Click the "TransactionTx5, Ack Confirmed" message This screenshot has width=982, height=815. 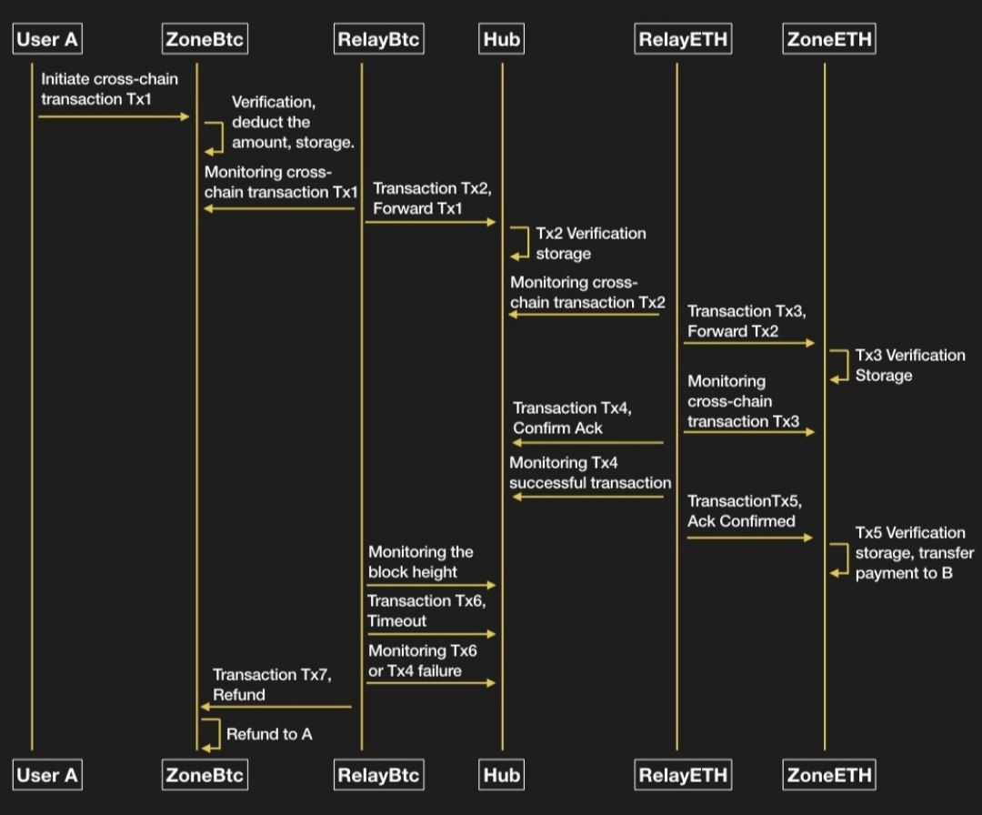point(744,511)
